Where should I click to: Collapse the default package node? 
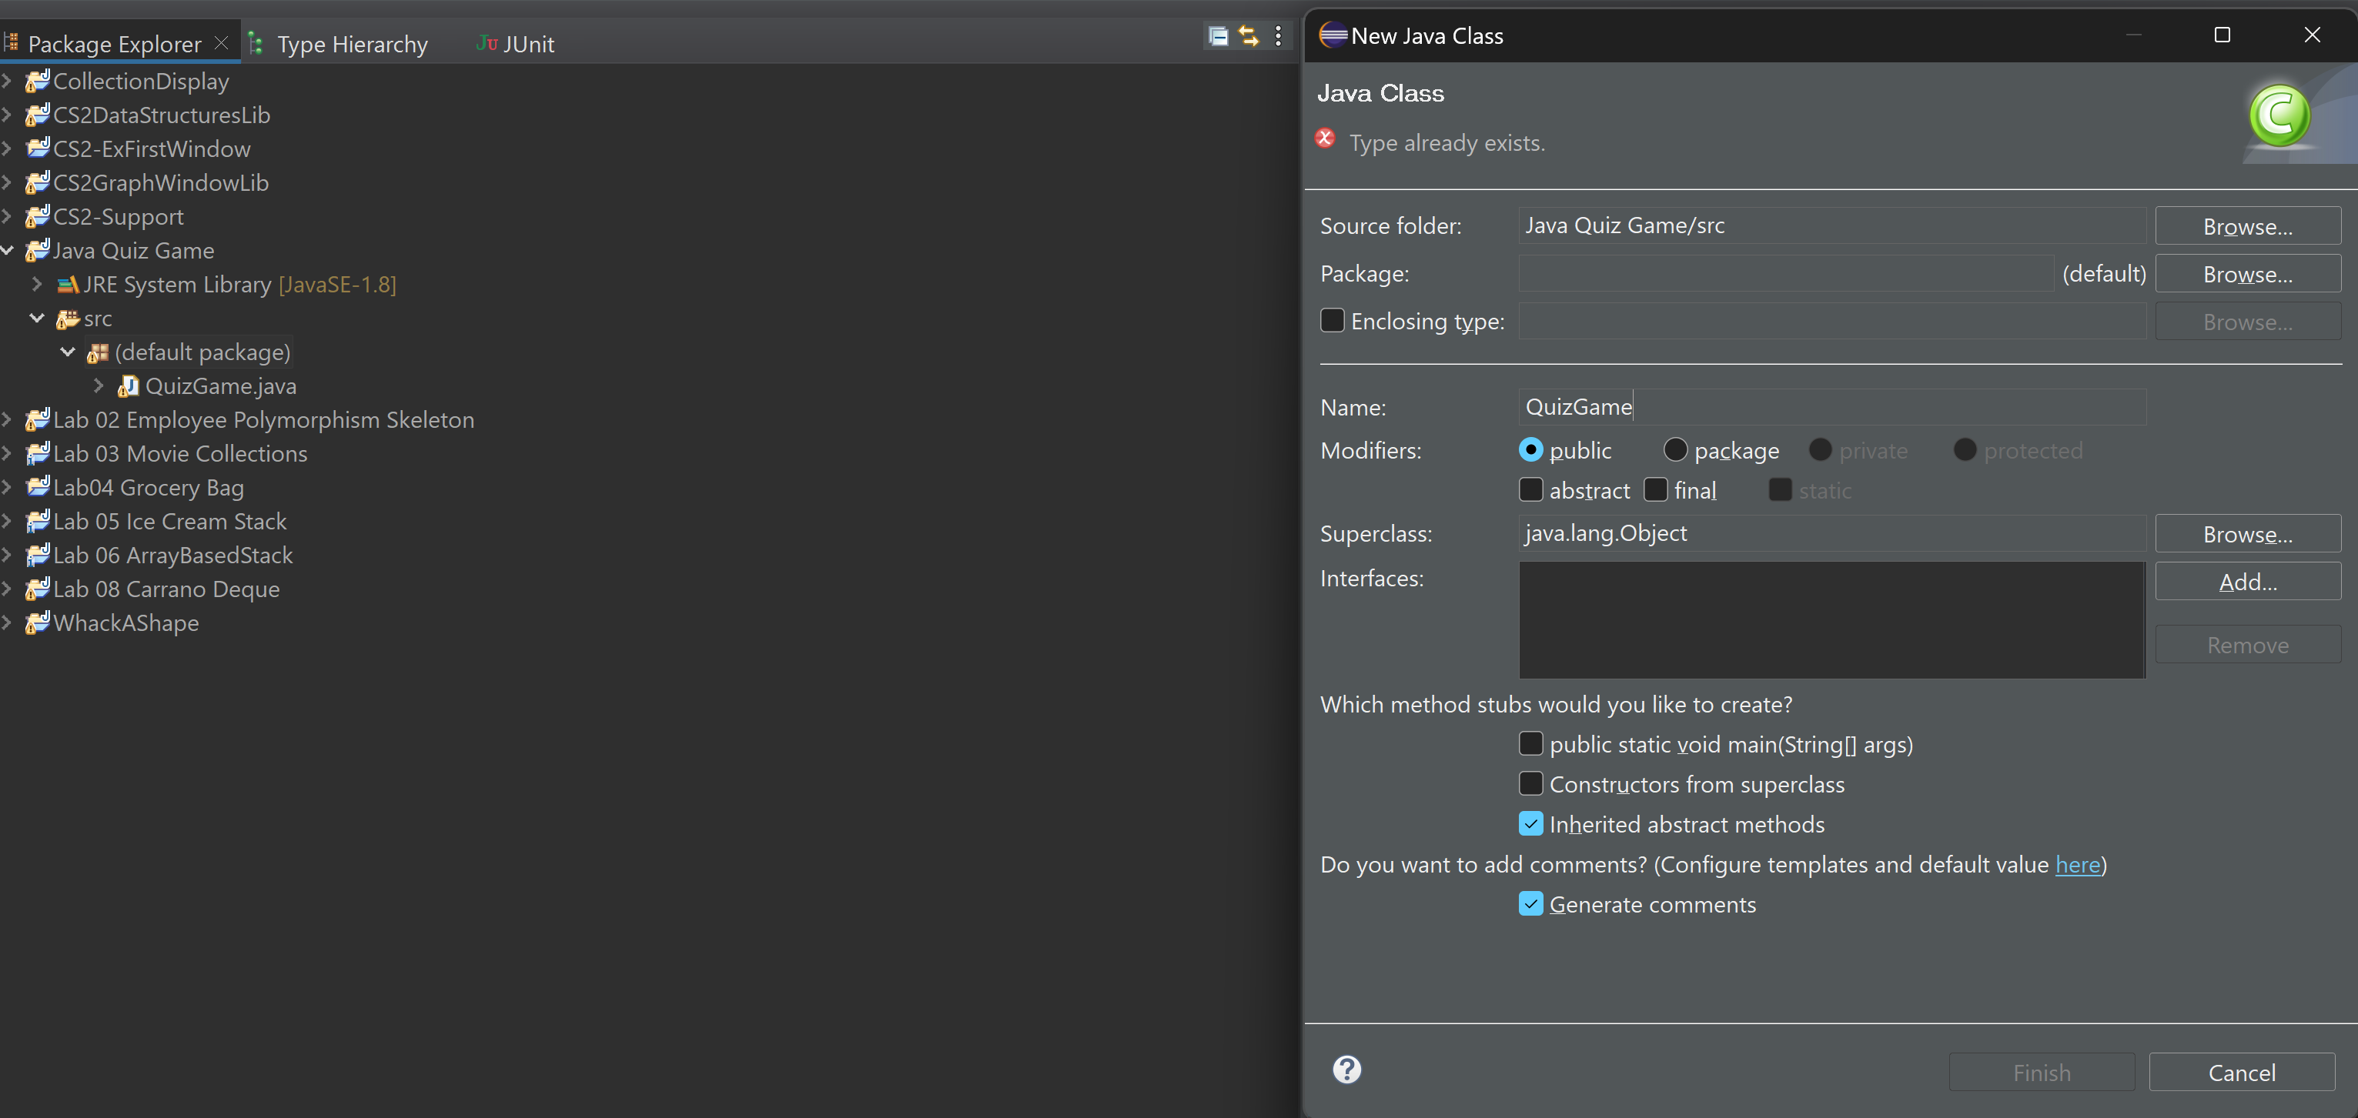point(68,352)
